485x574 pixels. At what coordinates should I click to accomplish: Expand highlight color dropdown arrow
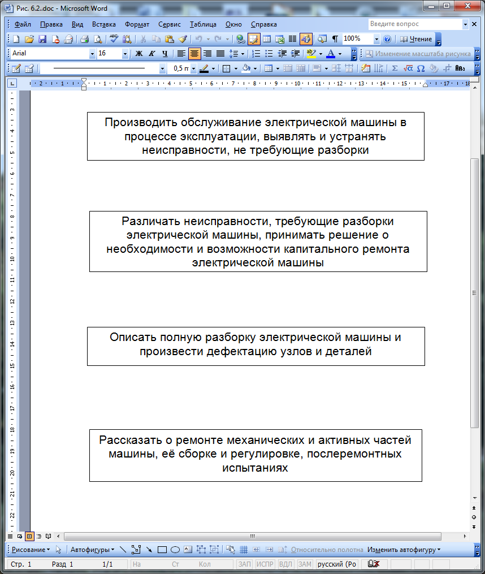point(321,54)
